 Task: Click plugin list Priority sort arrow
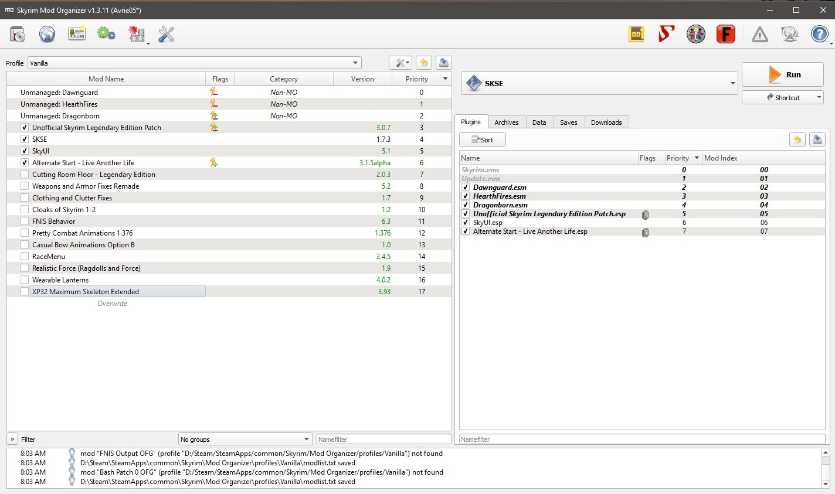697,158
